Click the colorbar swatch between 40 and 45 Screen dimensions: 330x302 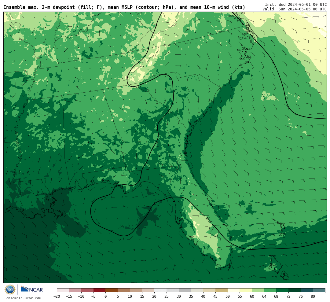tap(209, 290)
